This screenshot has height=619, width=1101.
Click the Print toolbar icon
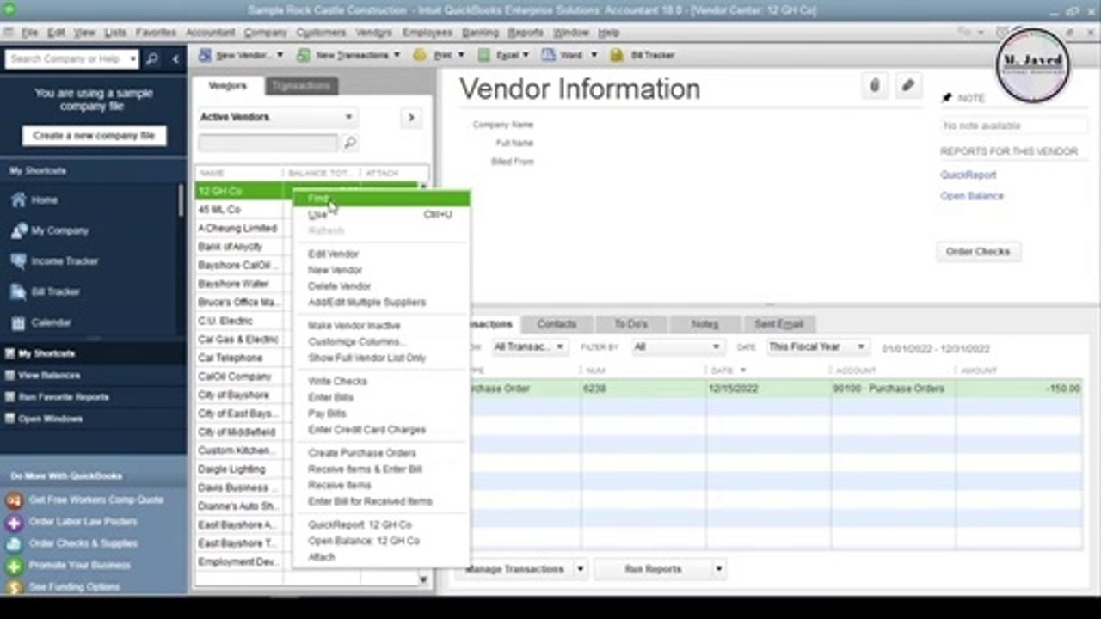420,55
